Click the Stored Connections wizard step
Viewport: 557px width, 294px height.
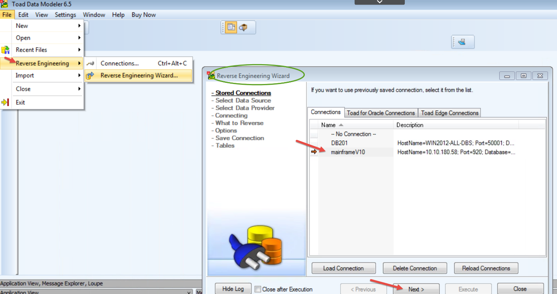tap(241, 93)
